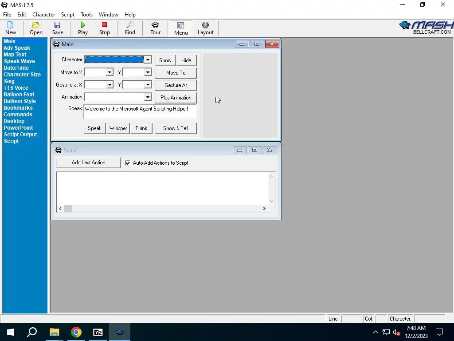Click the taskbar clock showing 7:48 AM

tap(416, 332)
